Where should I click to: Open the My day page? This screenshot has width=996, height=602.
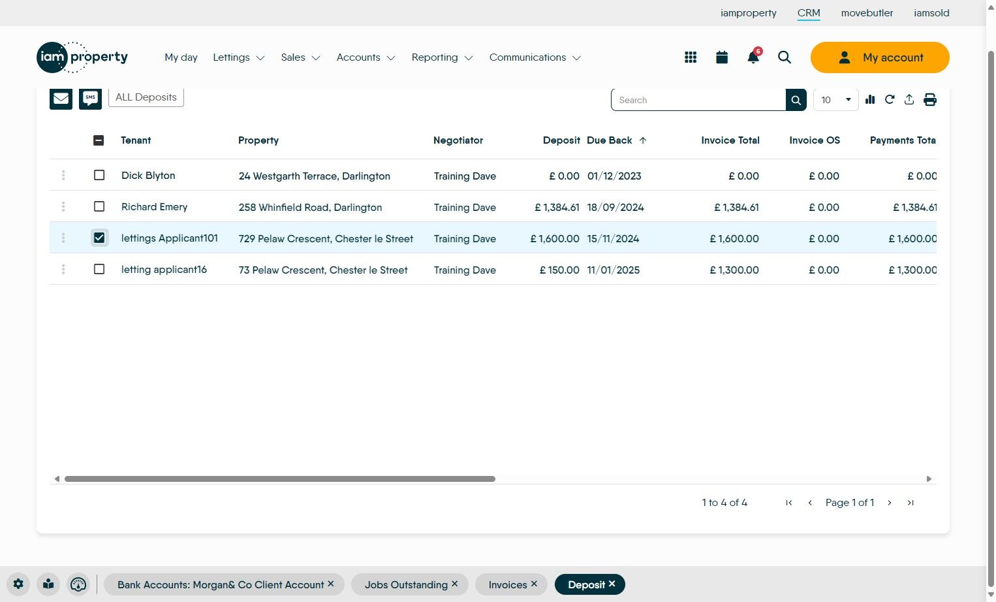181,57
